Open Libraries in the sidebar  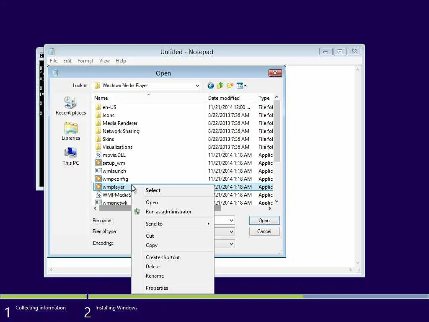[70, 131]
